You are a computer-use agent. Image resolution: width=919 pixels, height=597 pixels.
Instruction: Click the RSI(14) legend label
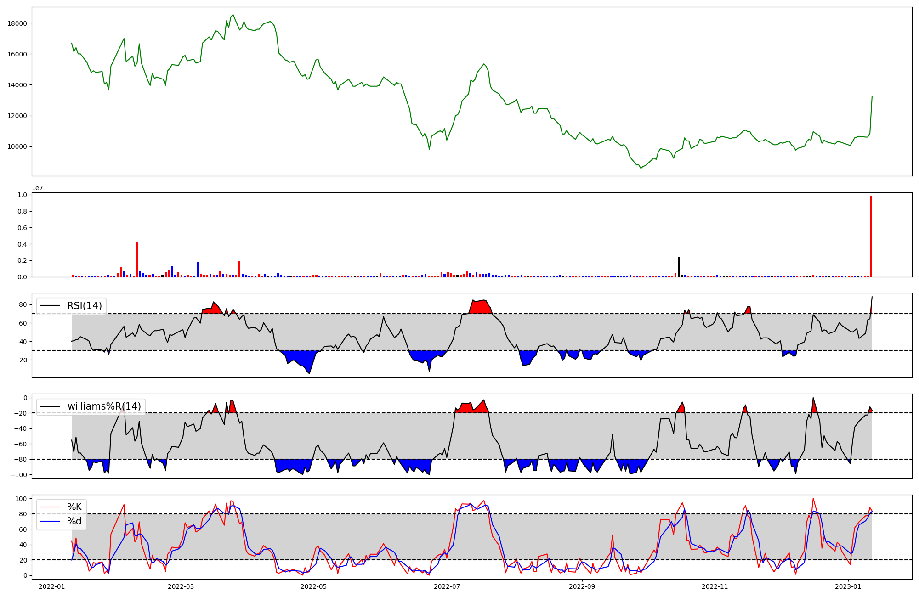(85, 306)
